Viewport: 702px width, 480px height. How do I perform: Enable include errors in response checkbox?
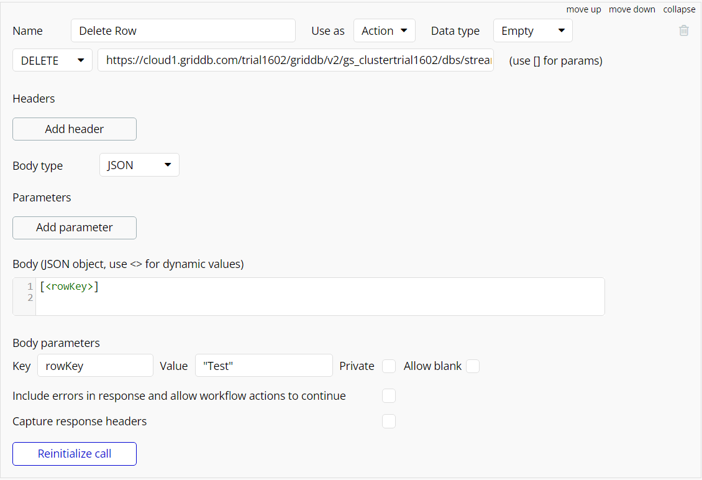point(389,396)
